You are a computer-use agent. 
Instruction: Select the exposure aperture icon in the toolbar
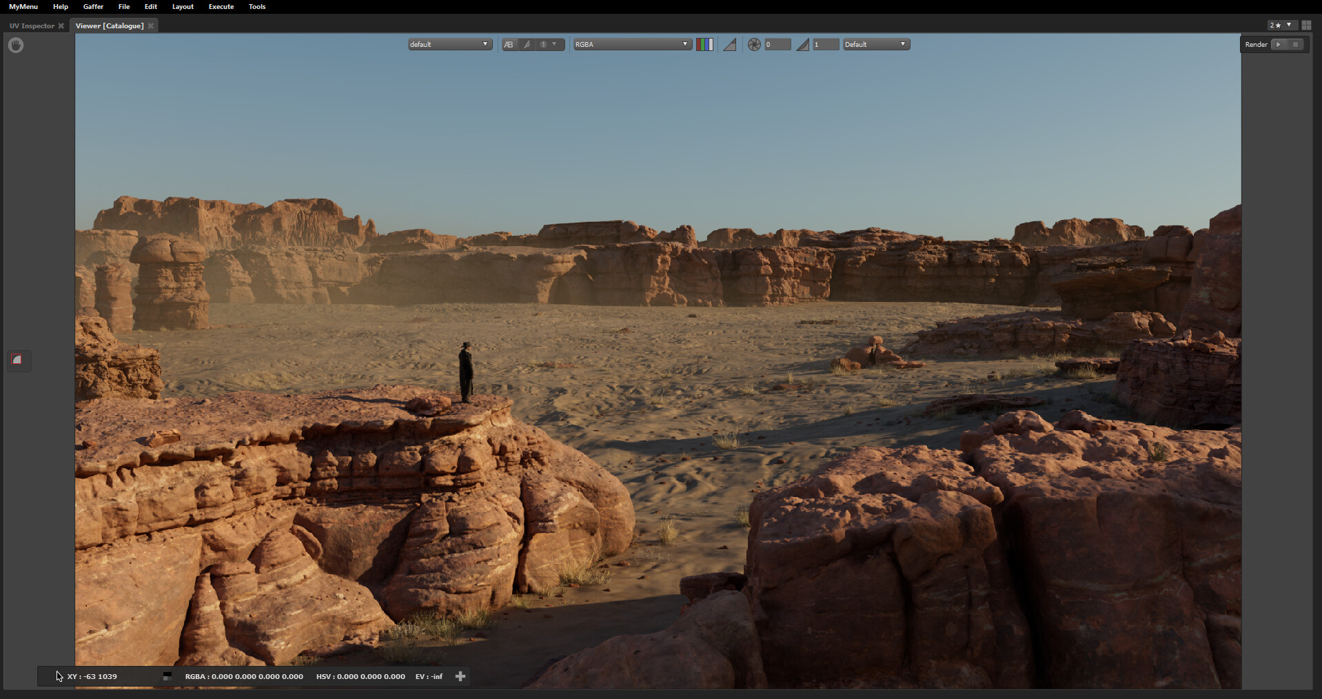coord(753,44)
